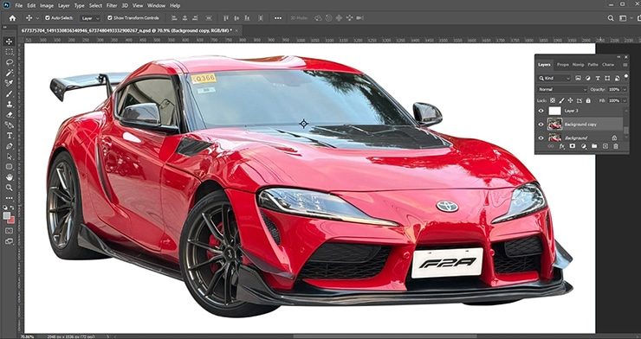641x339 pixels.
Task: Hide the Layer 3 layer
Action: (541, 111)
